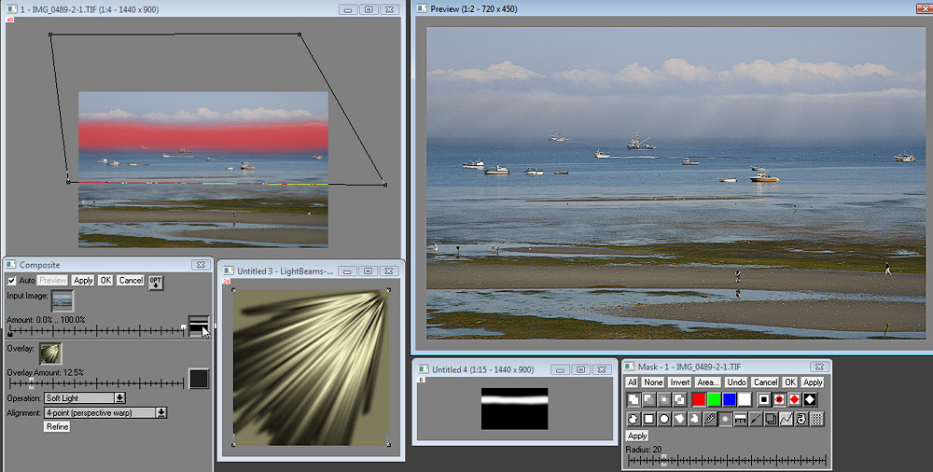Open the mask curve tool
933x472 pixels.
(x=786, y=419)
